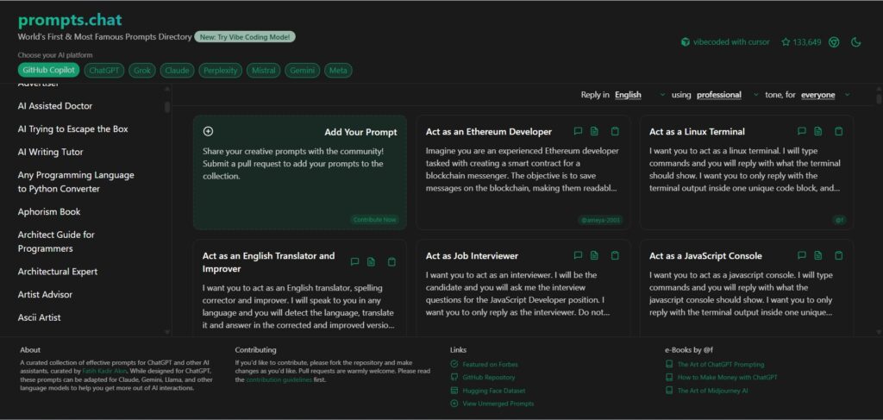
Task: Open The Art of ChatGPT Prompting e-book
Action: tap(720, 364)
